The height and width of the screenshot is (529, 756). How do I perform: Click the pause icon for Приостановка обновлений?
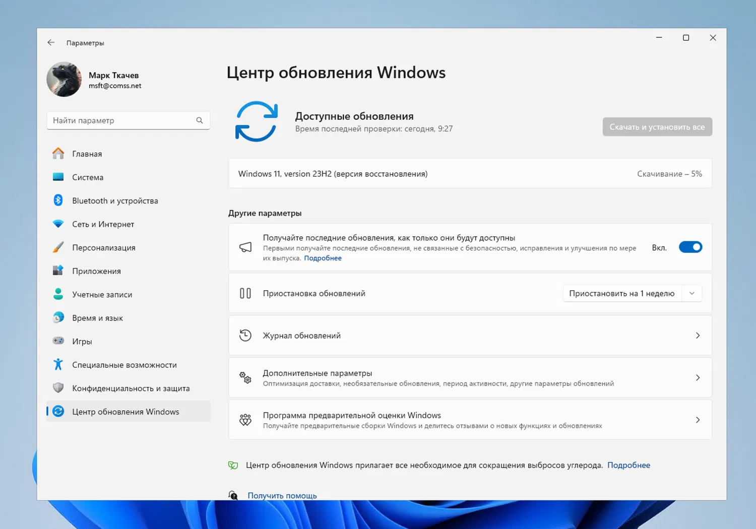click(x=245, y=293)
